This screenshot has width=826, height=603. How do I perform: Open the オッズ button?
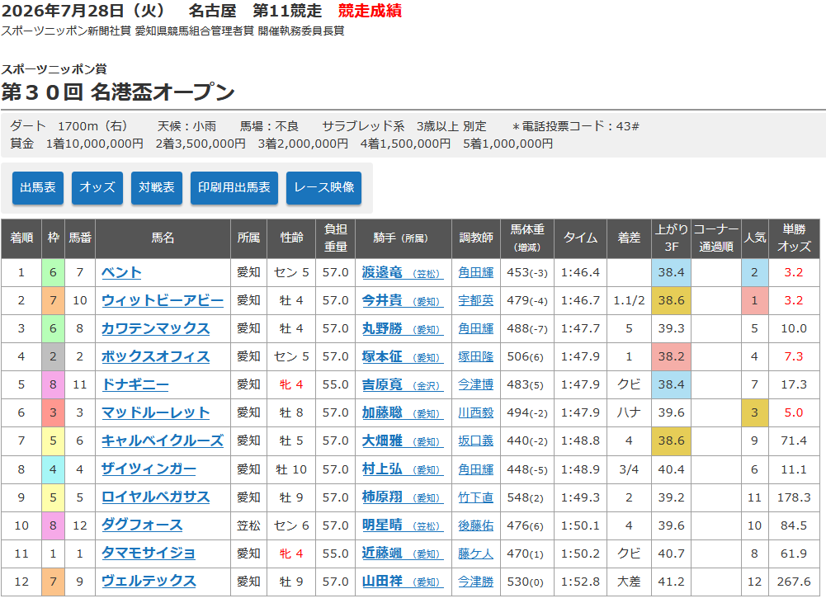click(97, 187)
